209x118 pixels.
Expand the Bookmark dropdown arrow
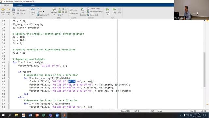point(48,15)
